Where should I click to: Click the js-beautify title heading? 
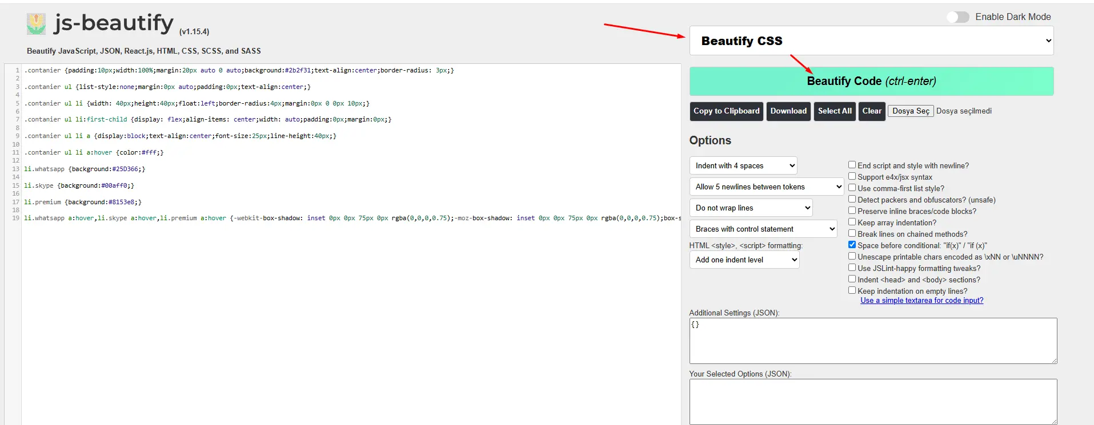click(x=114, y=23)
